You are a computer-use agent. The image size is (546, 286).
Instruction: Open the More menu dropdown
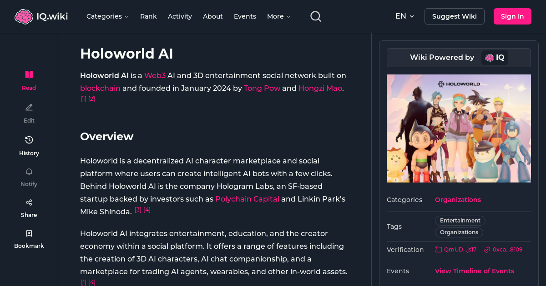278,16
